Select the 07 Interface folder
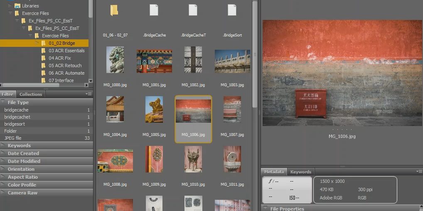Screen dimensions: 423x211 pos(61,80)
